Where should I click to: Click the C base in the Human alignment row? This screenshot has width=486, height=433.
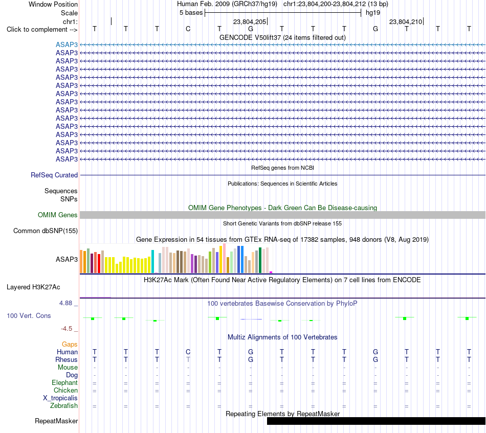pyautogui.click(x=188, y=352)
